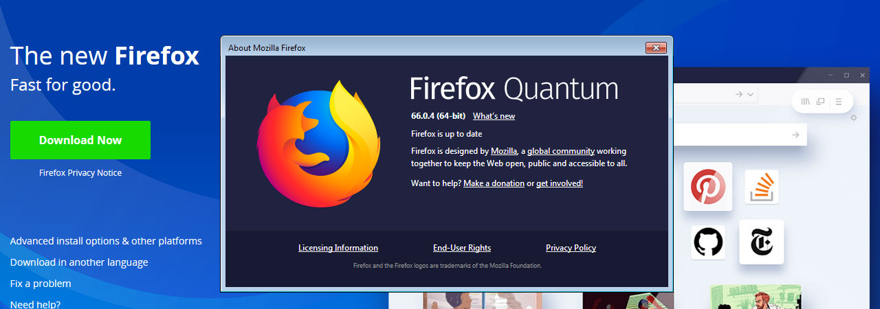The image size is (880, 309).
Task: Open the get involved! link
Action: pos(560,183)
